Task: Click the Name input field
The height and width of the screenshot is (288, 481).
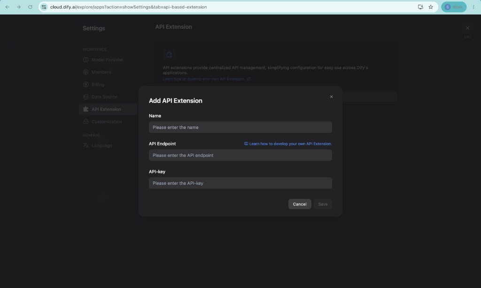Action: (x=240, y=127)
